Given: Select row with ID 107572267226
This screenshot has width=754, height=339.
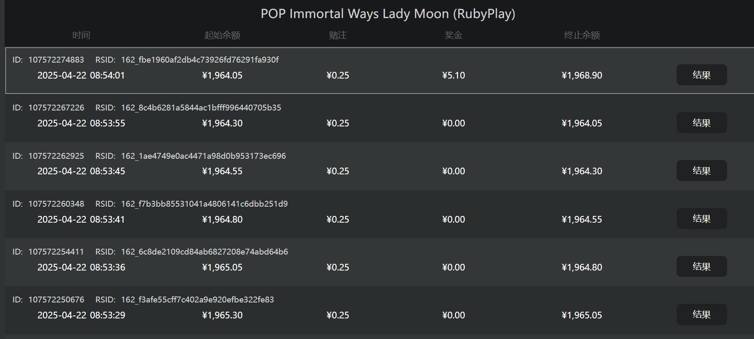Looking at the screenshot, I should click(56, 108).
